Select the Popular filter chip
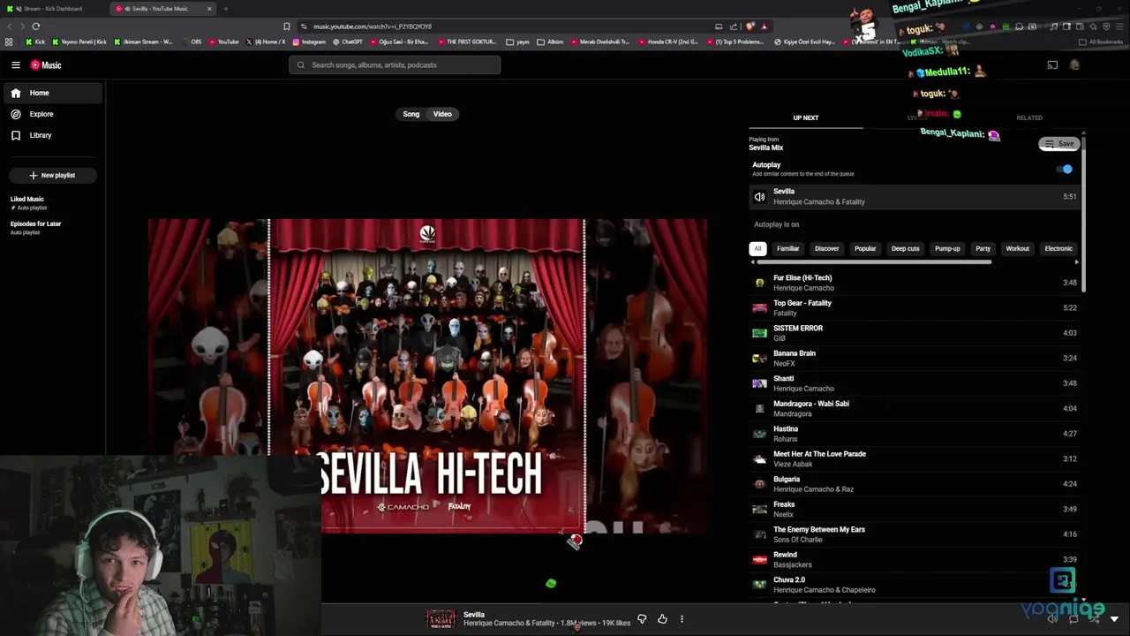Screen dimensions: 1130x636 pyautogui.click(x=865, y=248)
